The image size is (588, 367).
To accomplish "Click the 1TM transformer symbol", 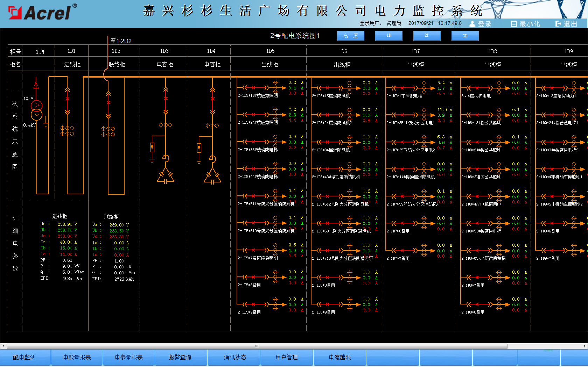I will [36, 110].
